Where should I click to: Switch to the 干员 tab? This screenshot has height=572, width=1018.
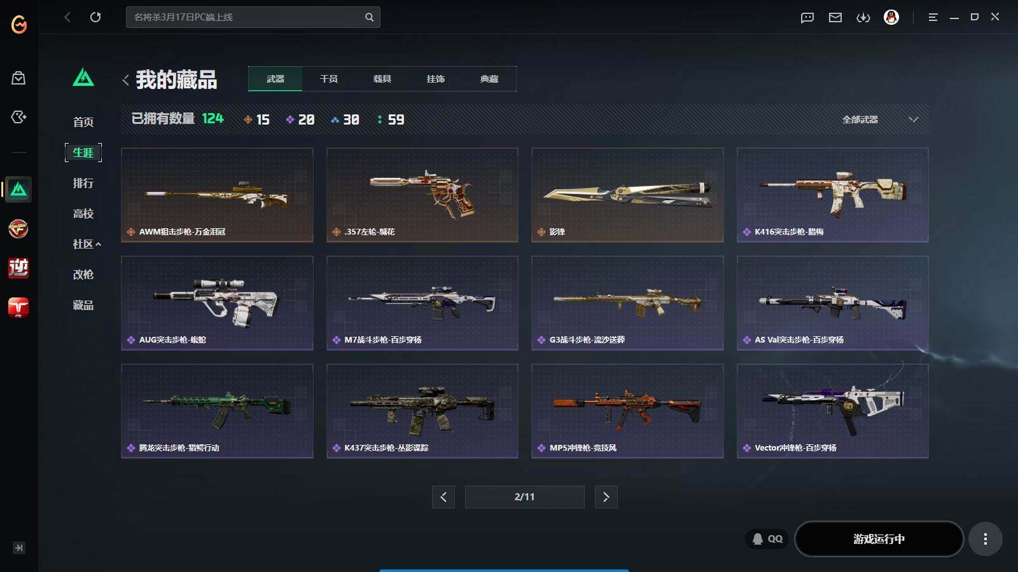coord(329,79)
